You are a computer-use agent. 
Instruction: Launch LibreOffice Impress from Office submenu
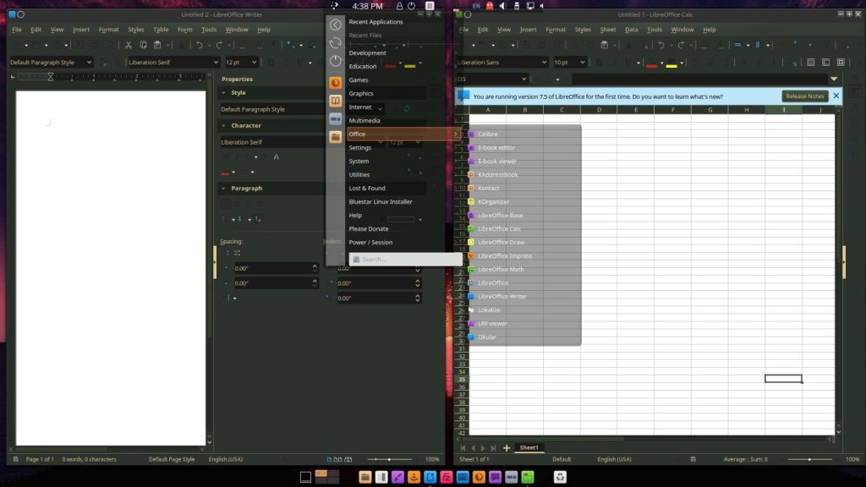(x=504, y=255)
